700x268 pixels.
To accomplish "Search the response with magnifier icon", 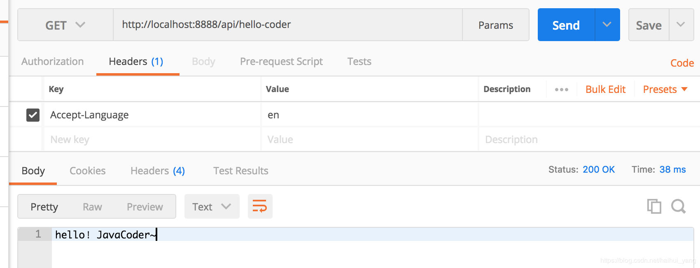I will coord(678,206).
